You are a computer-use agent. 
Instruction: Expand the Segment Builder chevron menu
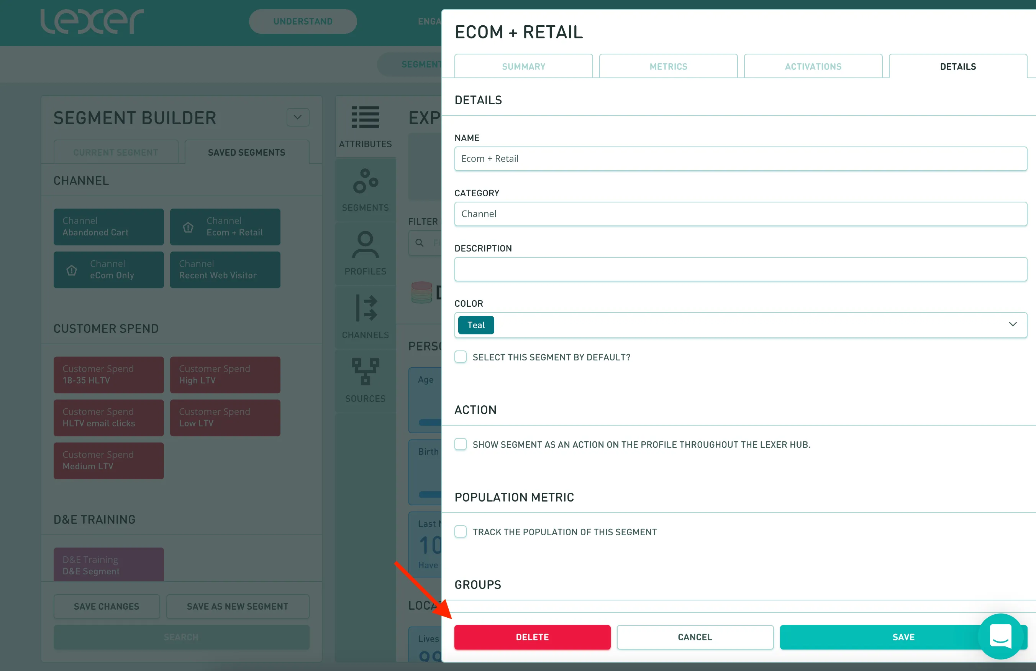click(298, 117)
